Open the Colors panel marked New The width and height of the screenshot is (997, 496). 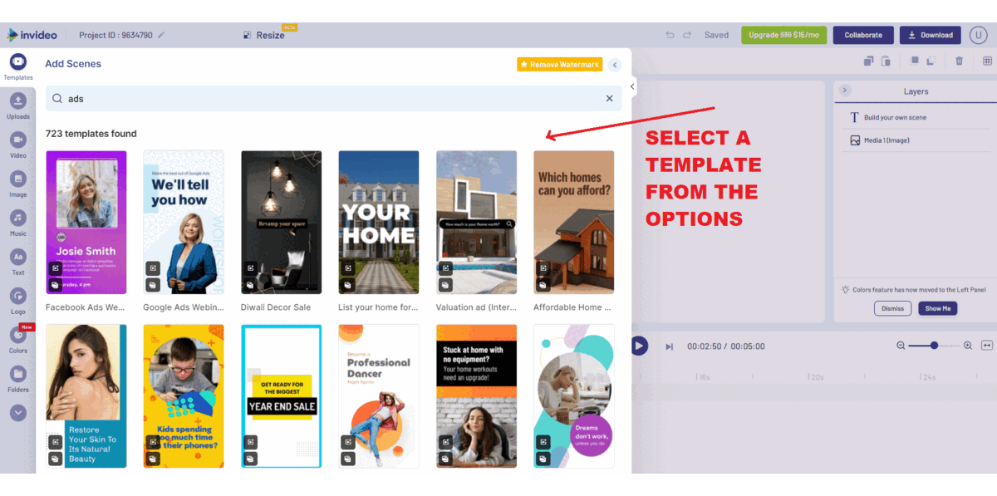[18, 340]
